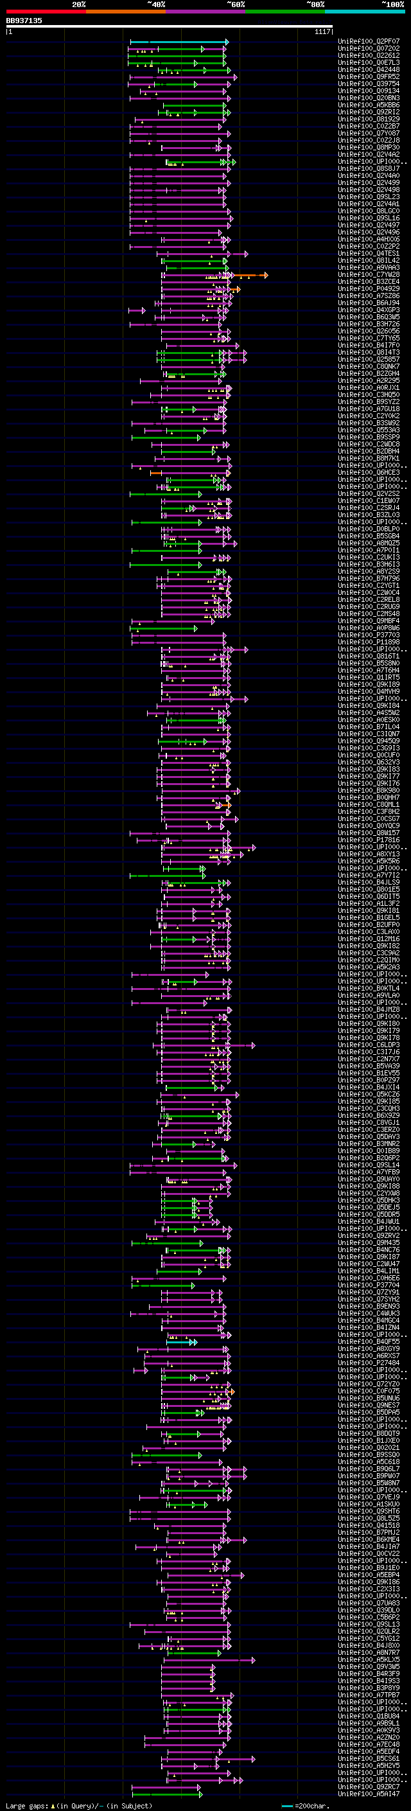Image resolution: width=411 pixels, height=1811 pixels.
Task: Open hit UniRef100_Q1BU84
Action: click(369, 1716)
